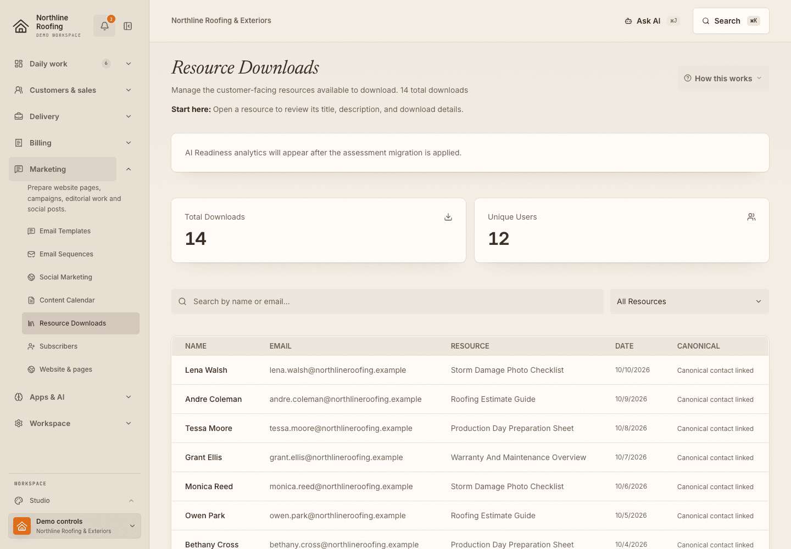
Task: Click the Social Marketing globe icon
Action: tap(31, 277)
